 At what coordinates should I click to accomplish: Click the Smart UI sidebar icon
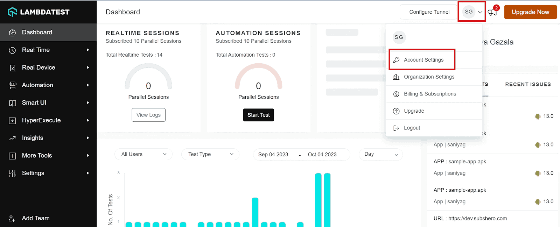click(12, 103)
